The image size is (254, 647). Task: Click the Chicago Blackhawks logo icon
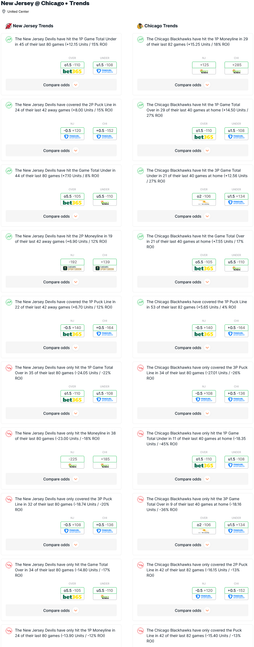(x=140, y=26)
